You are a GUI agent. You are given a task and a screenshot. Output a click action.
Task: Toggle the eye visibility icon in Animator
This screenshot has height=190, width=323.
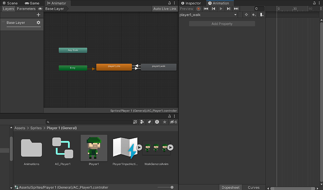pyautogui.click(x=40, y=8)
